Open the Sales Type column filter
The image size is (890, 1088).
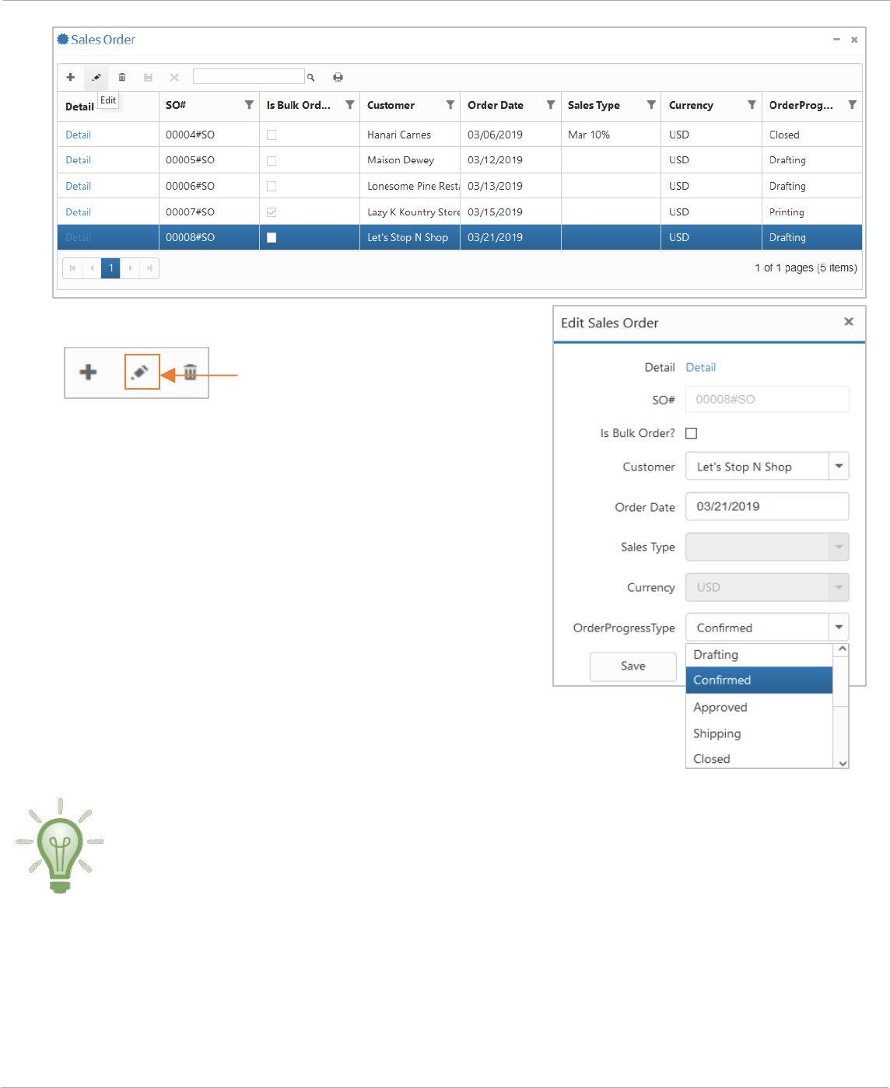(x=651, y=105)
